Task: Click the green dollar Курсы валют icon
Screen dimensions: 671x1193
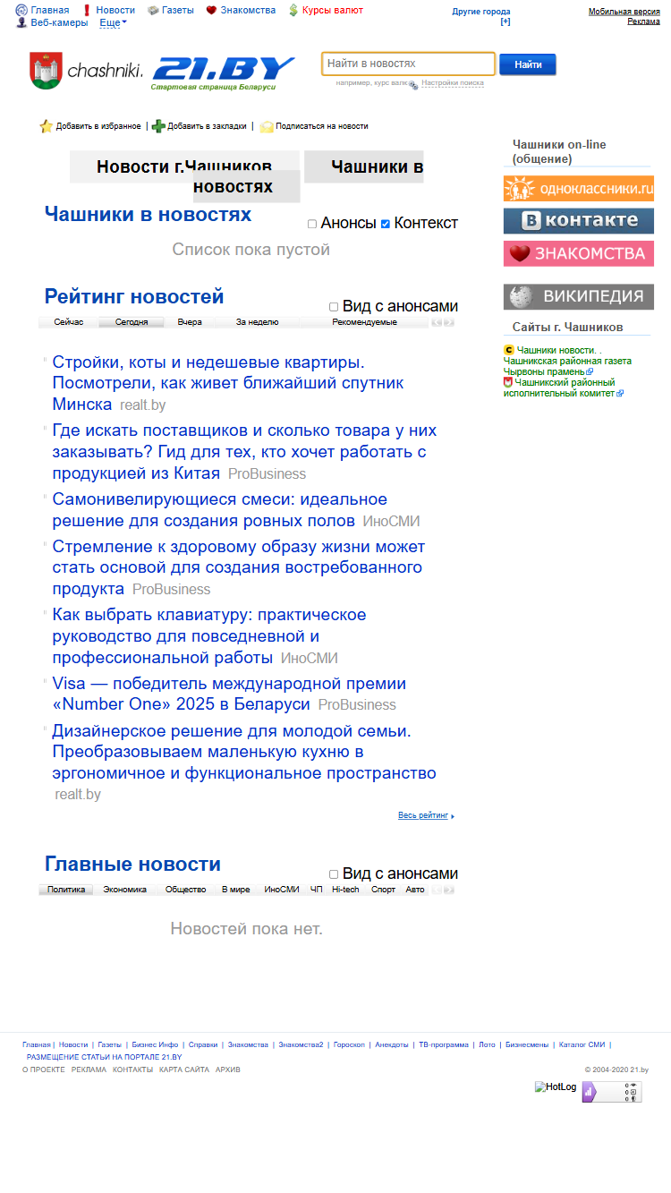Action: [293, 10]
